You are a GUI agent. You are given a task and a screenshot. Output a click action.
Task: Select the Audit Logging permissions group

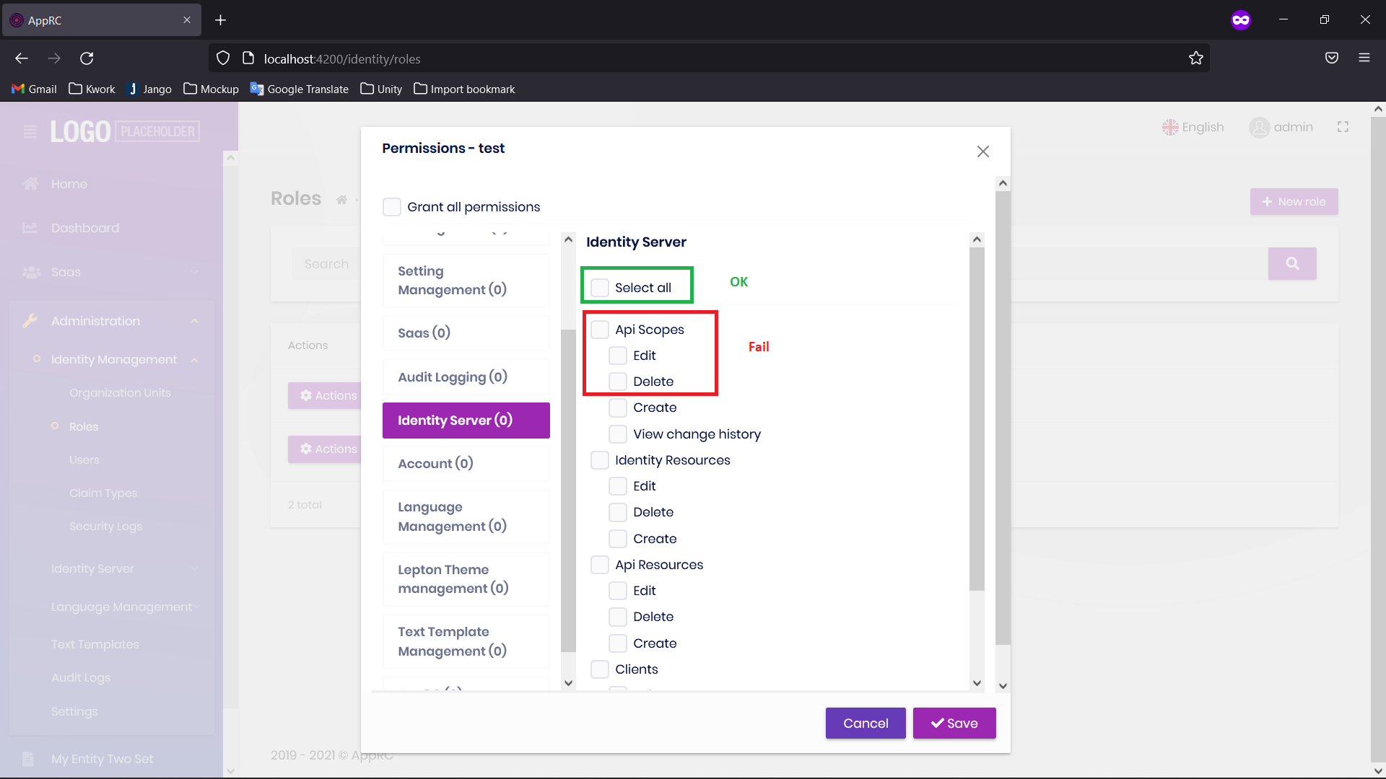point(466,376)
